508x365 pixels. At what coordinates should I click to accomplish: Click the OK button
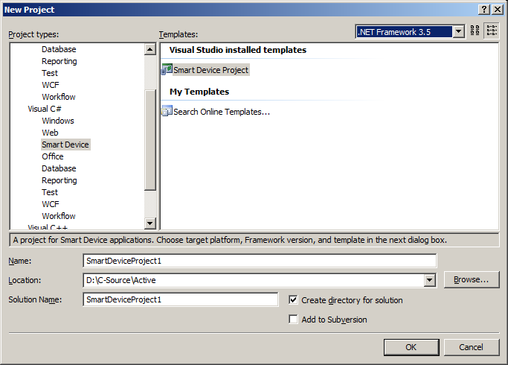411,347
